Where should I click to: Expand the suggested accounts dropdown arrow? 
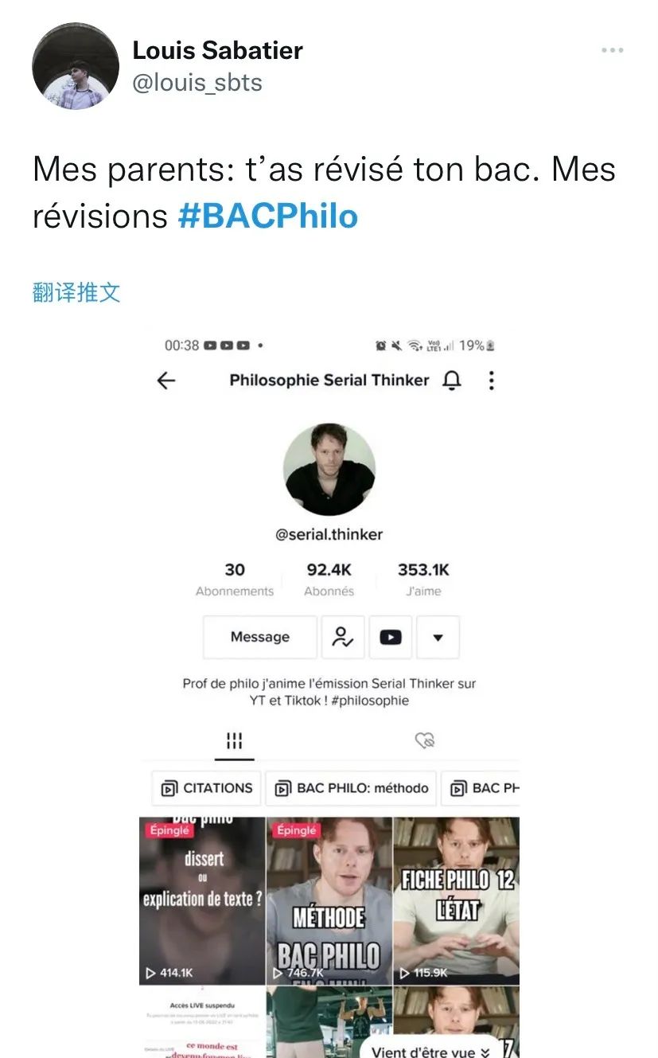pyautogui.click(x=438, y=637)
